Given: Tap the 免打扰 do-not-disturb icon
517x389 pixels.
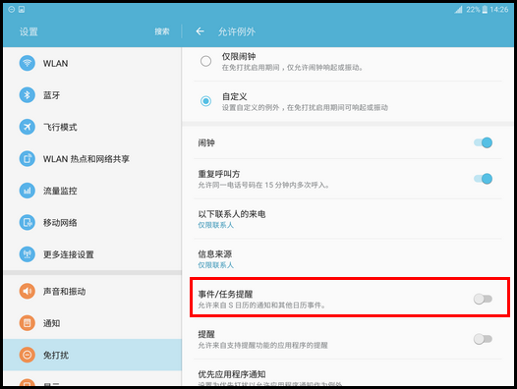Looking at the screenshot, I should 28,355.
